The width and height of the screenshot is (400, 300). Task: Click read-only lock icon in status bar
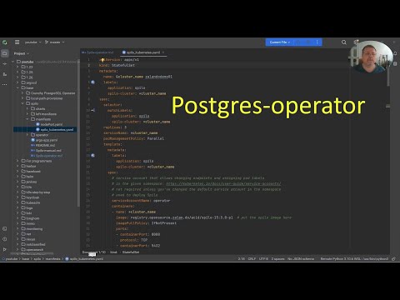pyautogui.click(x=393, y=259)
